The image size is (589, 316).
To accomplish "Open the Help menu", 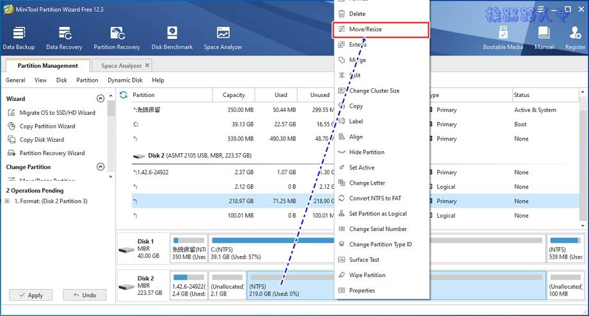I will point(157,80).
